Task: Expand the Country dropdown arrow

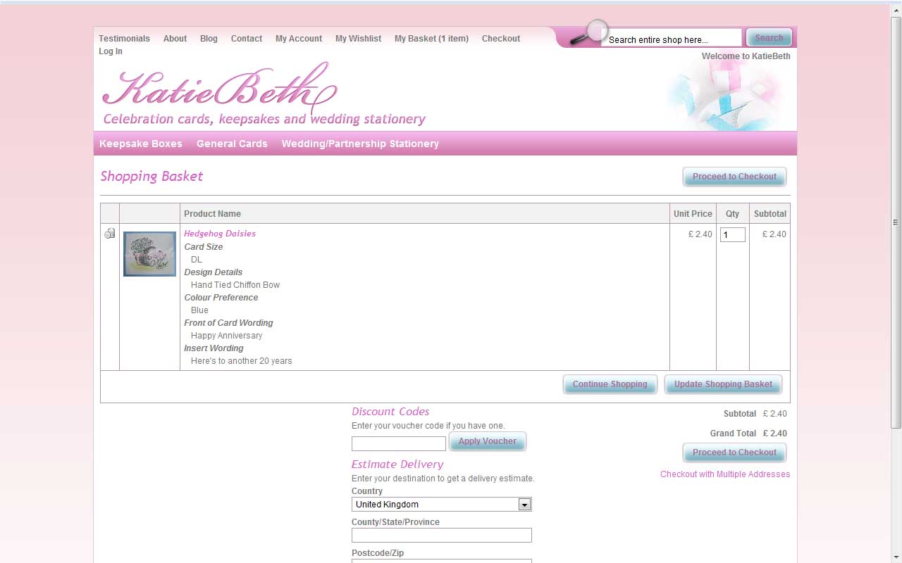Action: tap(524, 505)
